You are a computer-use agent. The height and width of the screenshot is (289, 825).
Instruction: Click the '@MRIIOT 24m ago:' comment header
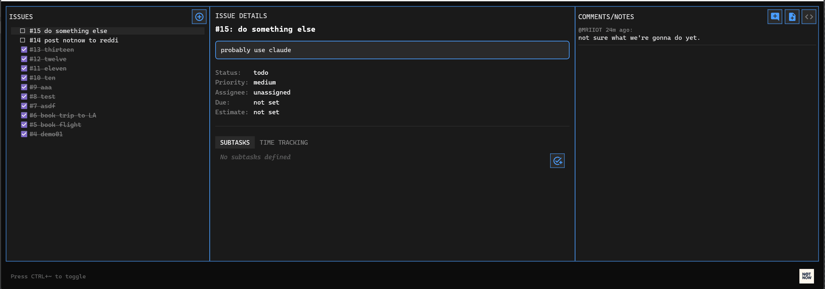tap(605, 30)
